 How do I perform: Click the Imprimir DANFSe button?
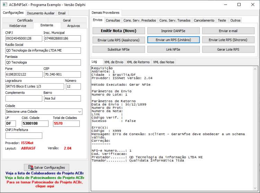click(x=173, y=31)
